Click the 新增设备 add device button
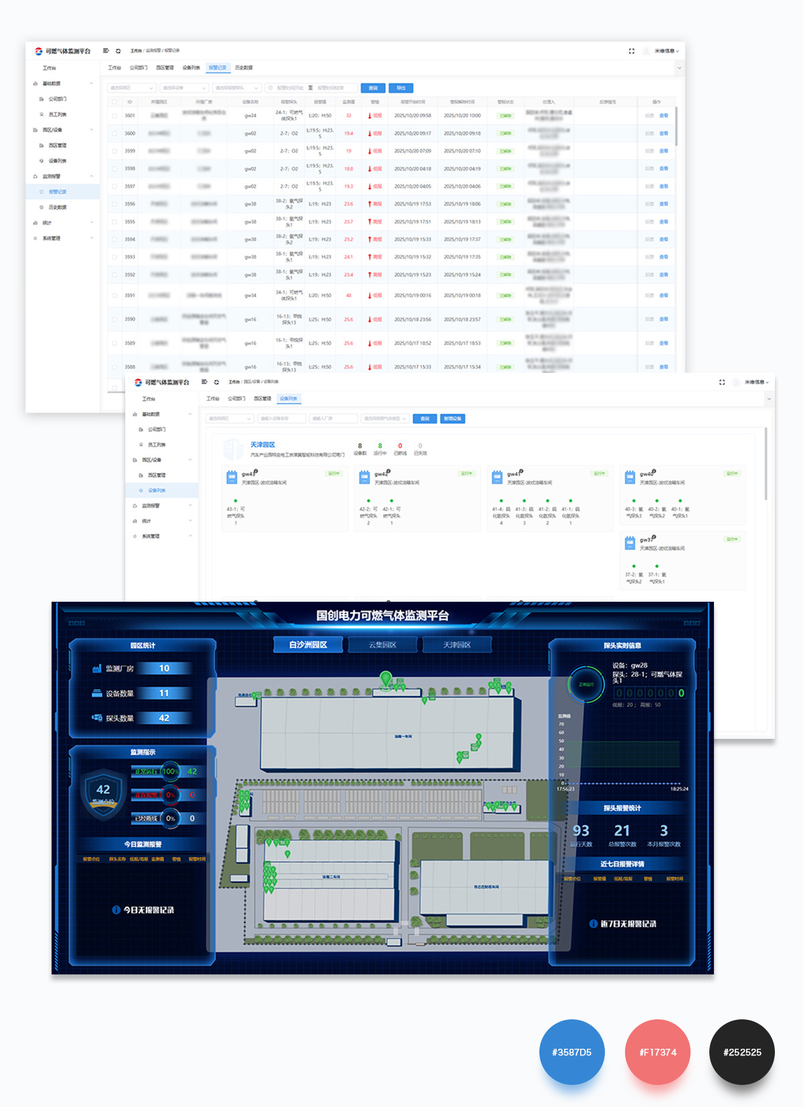Screen dimensions: 803x1107 coord(452,418)
